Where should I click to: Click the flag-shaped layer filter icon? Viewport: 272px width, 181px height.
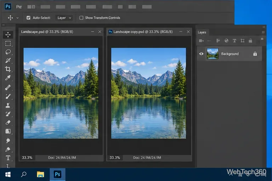click(218, 41)
